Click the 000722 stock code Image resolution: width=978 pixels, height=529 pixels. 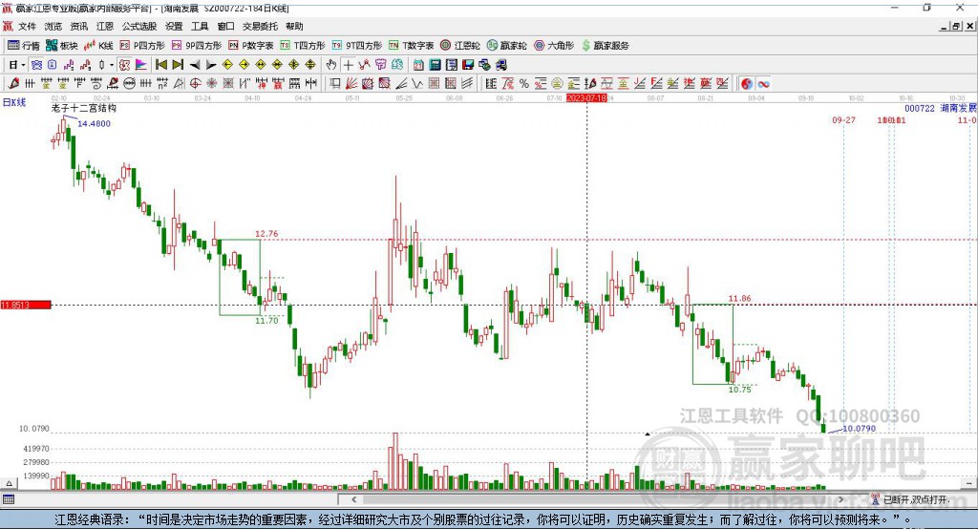[x=920, y=108]
